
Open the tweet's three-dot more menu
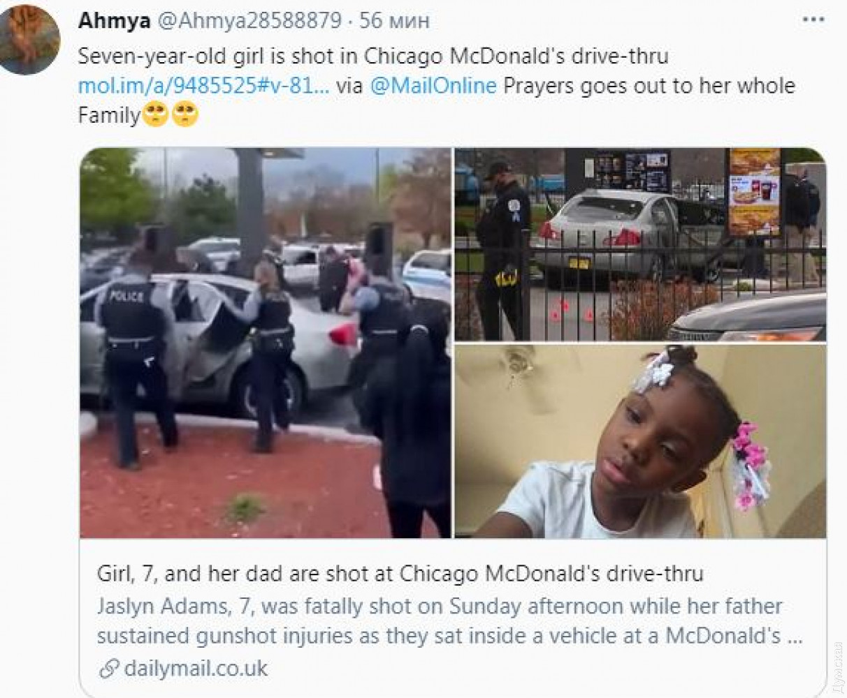tap(813, 20)
